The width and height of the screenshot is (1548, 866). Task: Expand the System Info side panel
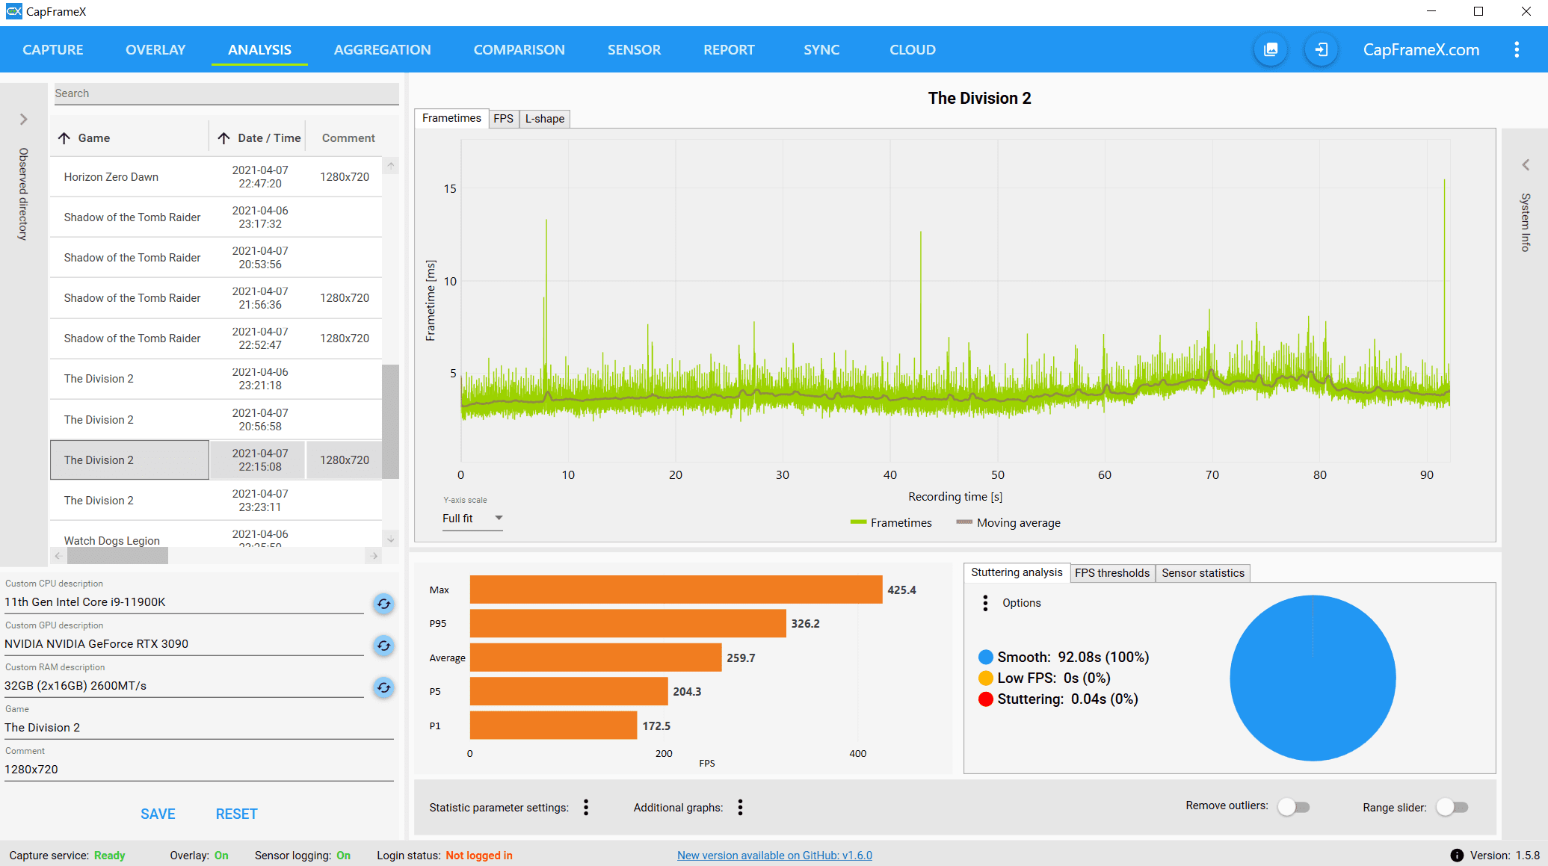pyautogui.click(x=1526, y=165)
